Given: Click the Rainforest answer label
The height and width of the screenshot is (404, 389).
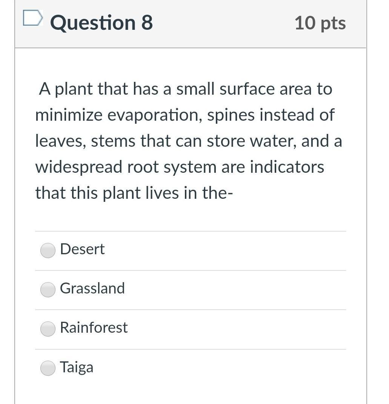Looking at the screenshot, I should 94,327.
